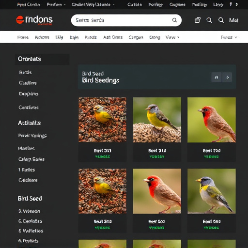
Task: Open the View dropdown in navigation
Action: [x=172, y=37]
